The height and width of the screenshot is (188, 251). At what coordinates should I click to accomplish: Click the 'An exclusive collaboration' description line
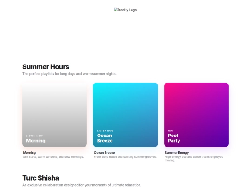(x=82, y=185)
